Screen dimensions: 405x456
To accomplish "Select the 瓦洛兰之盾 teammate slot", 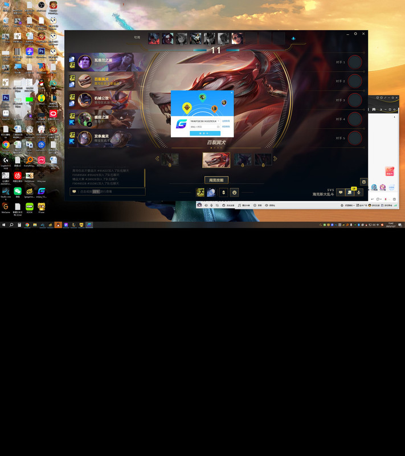I will [106, 62].
